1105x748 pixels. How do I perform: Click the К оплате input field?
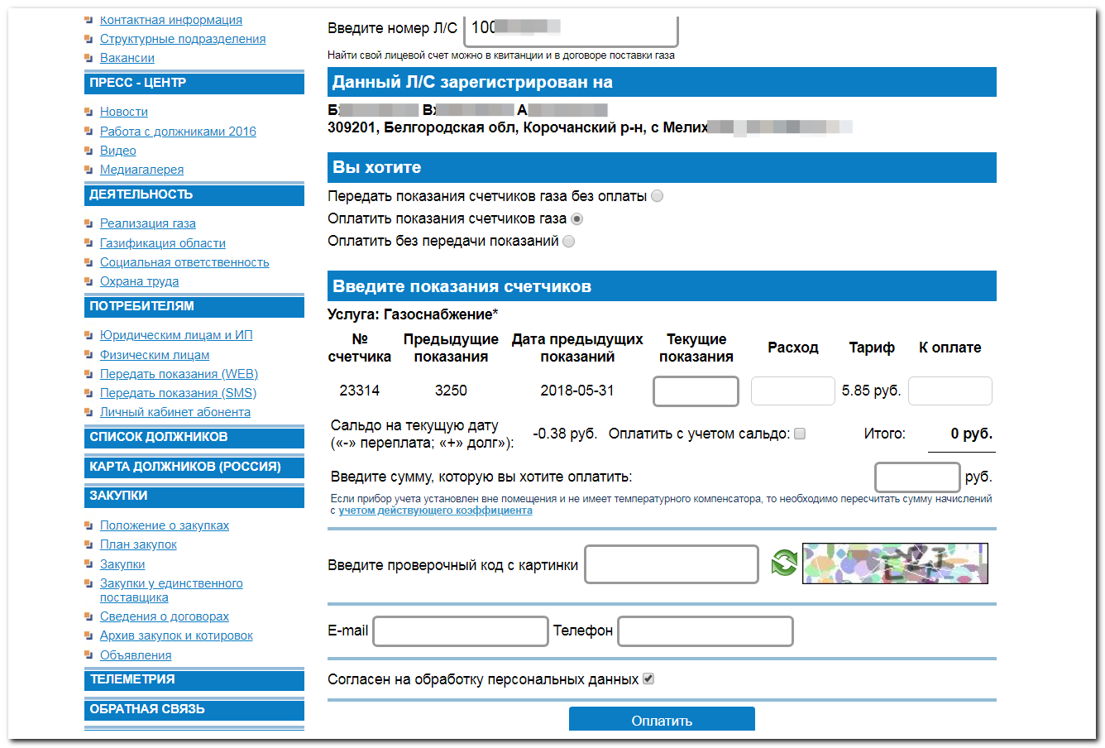pos(950,391)
